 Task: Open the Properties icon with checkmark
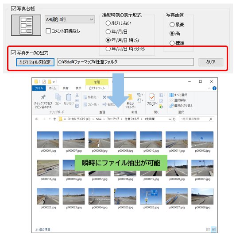(152, 97)
